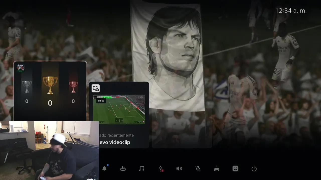Click the 'evo videoclip' card title
The height and width of the screenshot is (180, 321).
115,142
